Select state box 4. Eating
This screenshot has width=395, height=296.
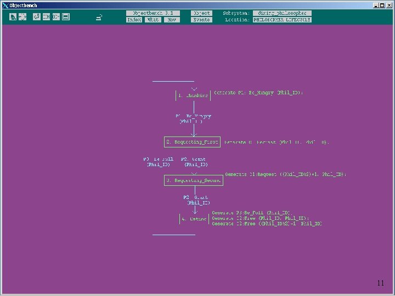pos(194,219)
